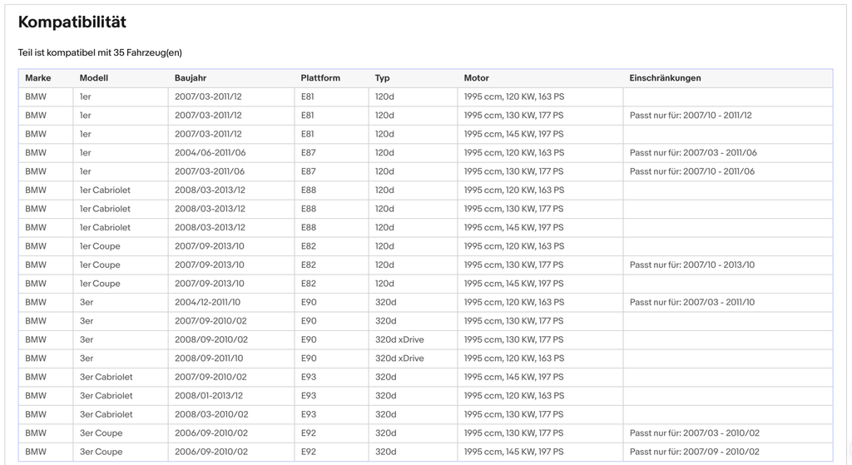Image resolution: width=852 pixels, height=465 pixels.
Task: Click the 3er row with Baujahr 2004/12-2011/10
Action: pyautogui.click(x=425, y=302)
